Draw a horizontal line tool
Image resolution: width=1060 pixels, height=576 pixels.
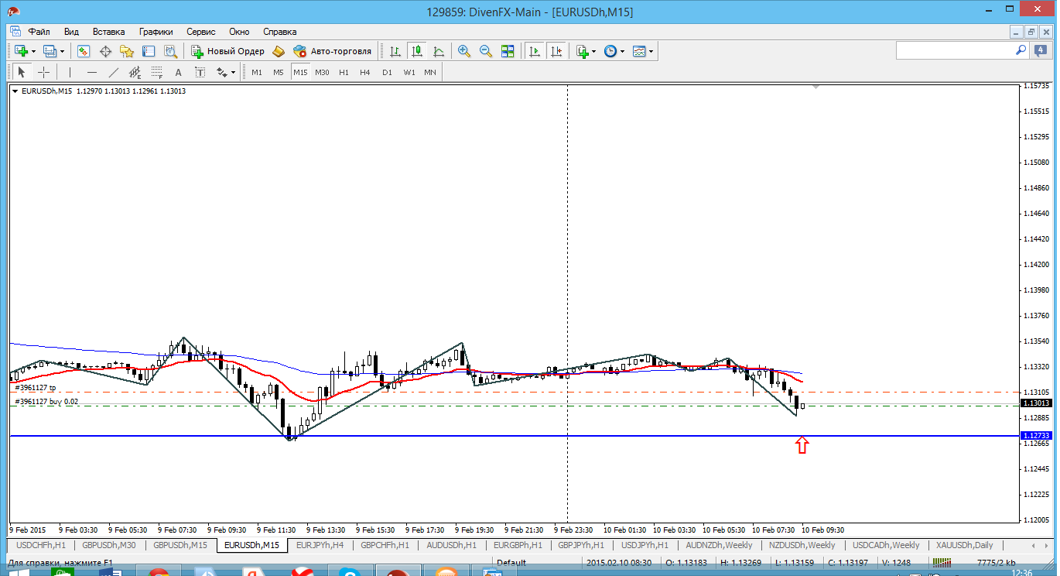pos(92,72)
